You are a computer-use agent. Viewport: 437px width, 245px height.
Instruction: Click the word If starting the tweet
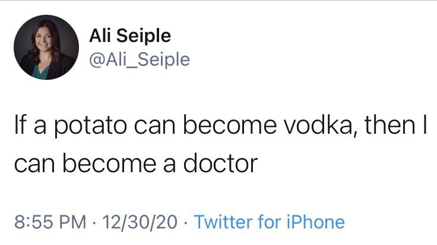[21, 126]
